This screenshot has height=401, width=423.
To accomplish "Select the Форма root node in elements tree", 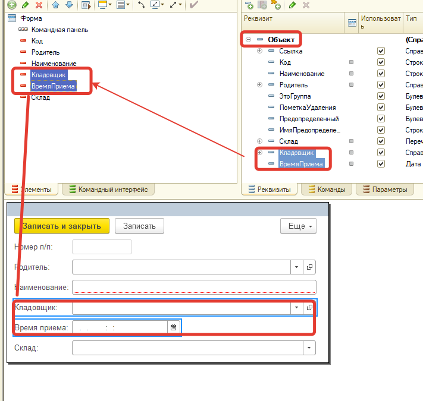I will [x=32, y=18].
